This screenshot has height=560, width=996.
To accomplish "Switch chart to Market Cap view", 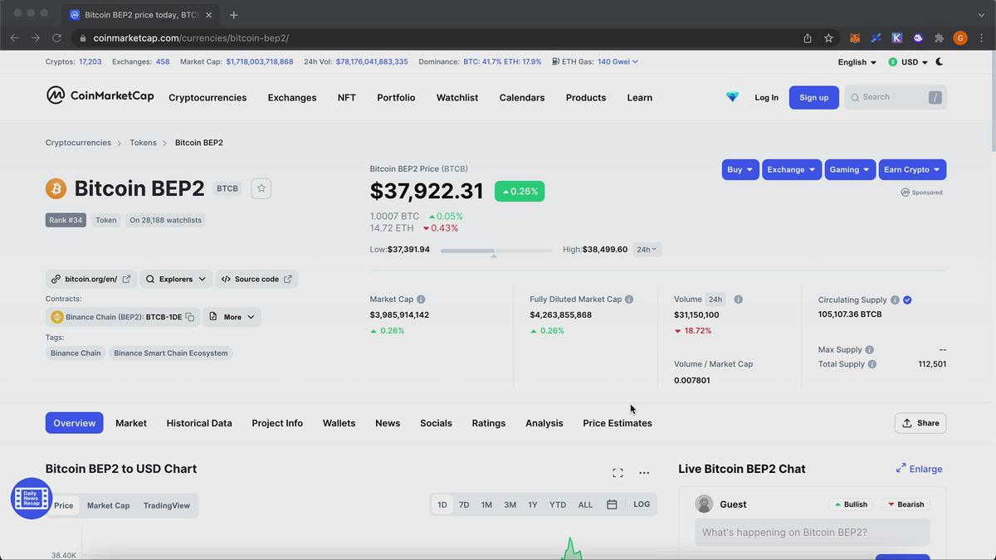I will (x=109, y=505).
